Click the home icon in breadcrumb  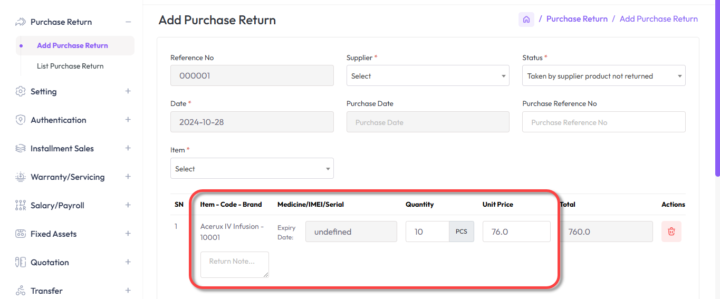pos(526,20)
